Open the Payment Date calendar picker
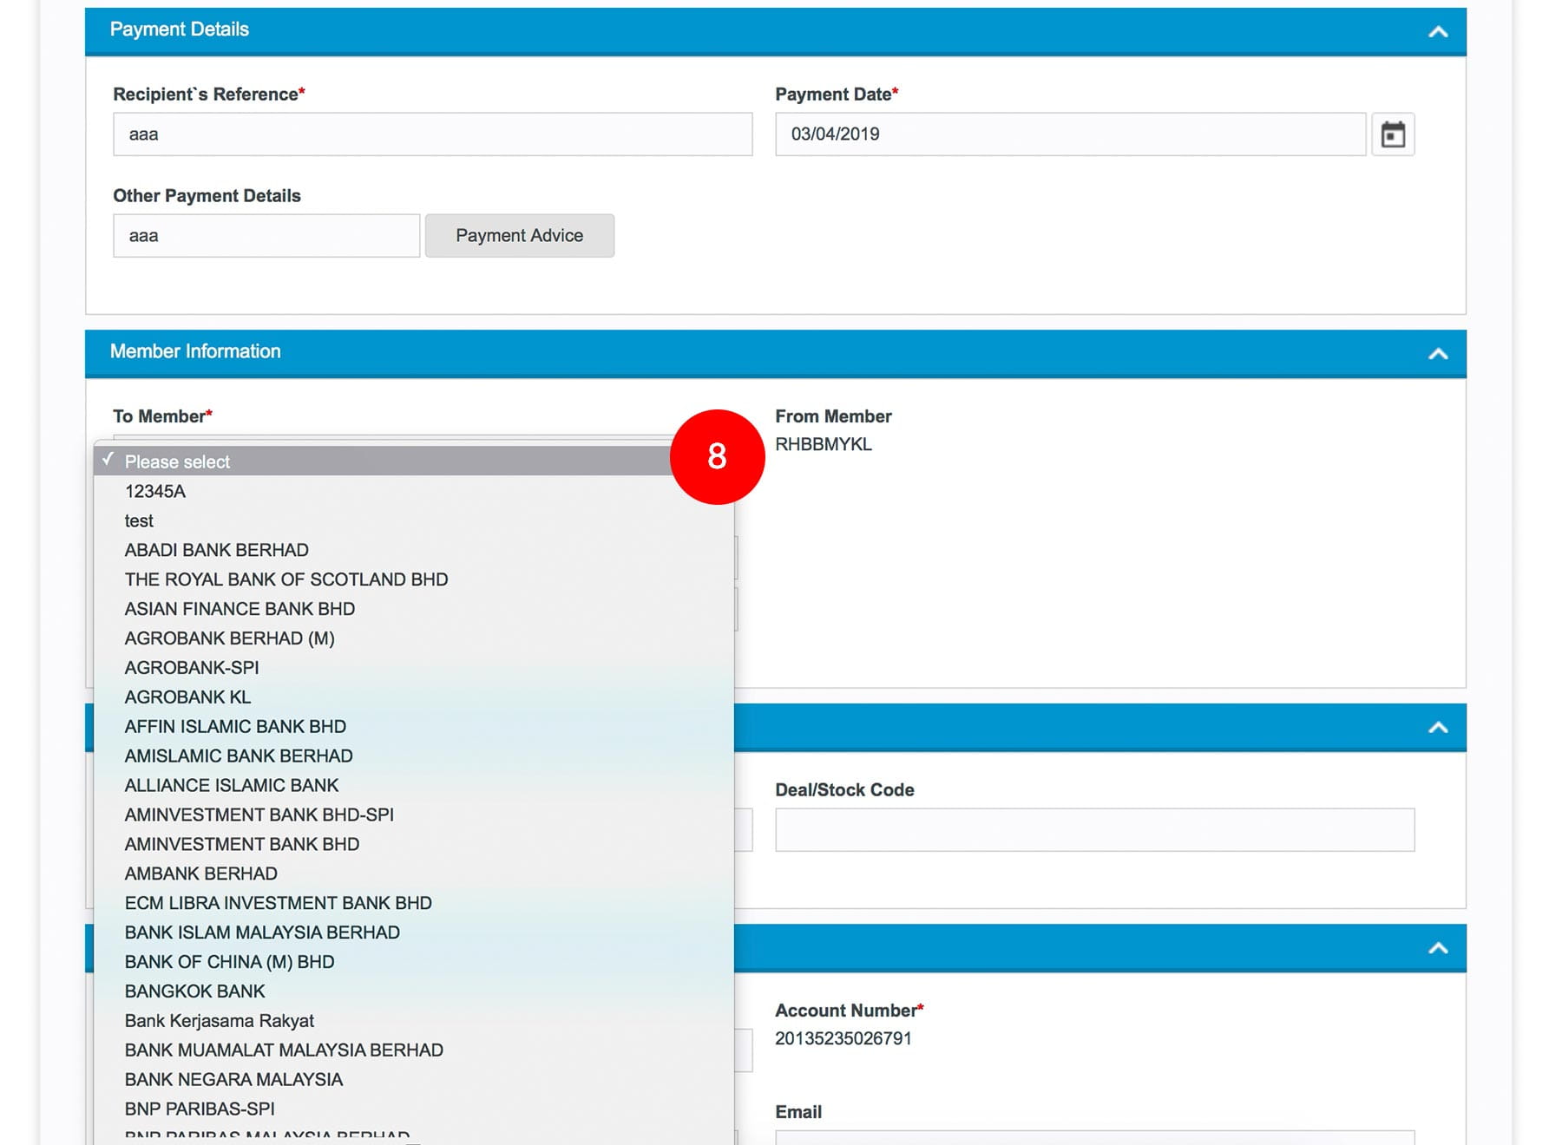The height and width of the screenshot is (1145, 1562). tap(1393, 134)
